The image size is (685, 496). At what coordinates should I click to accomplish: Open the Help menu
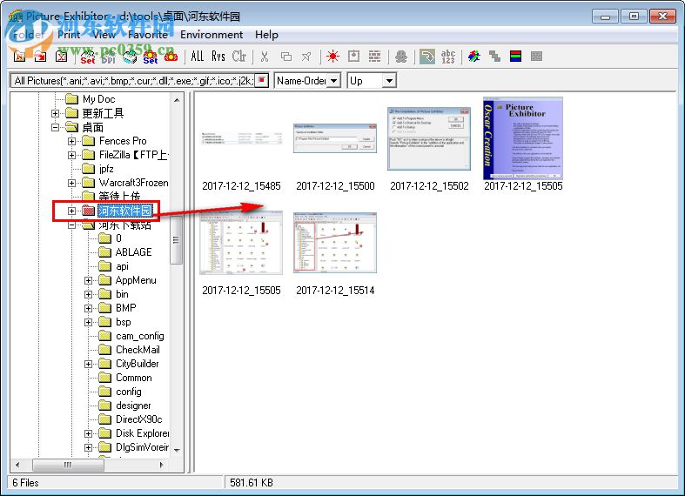[266, 35]
